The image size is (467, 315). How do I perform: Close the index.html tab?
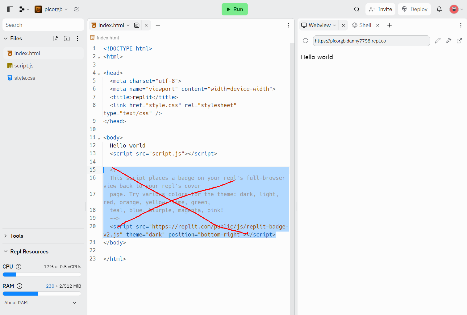click(x=146, y=25)
